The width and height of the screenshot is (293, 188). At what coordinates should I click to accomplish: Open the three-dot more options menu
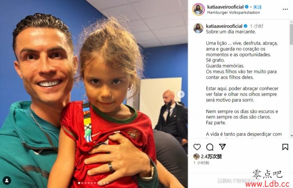tap(285, 9)
